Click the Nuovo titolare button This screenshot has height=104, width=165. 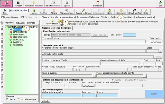(x=52, y=22)
